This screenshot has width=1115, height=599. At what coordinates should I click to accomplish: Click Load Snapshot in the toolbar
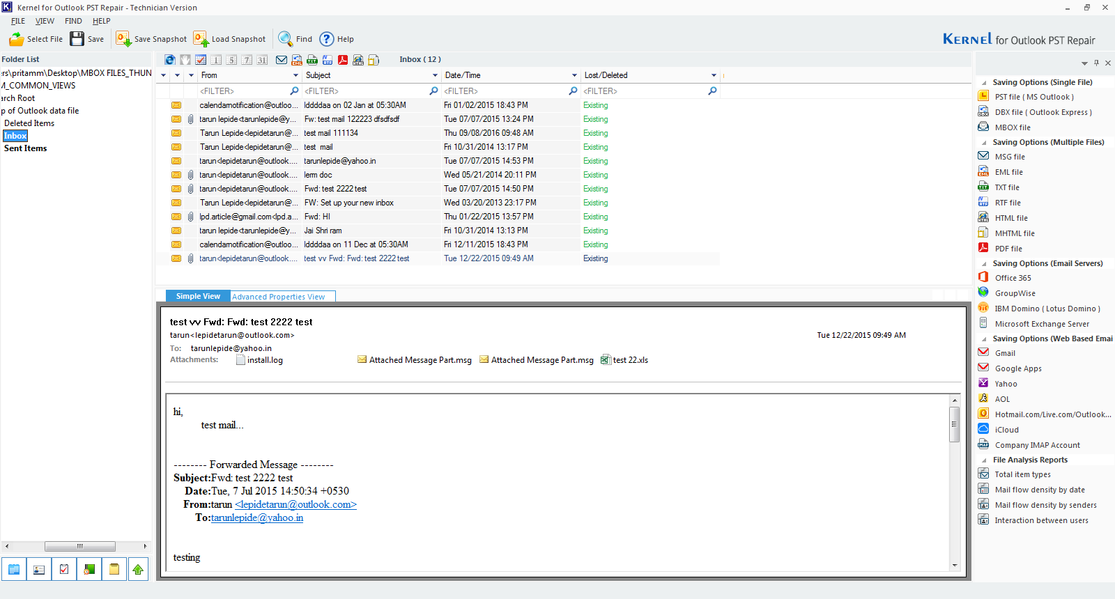[229, 39]
